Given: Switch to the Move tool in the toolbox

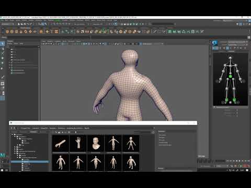Looking at the screenshot, I should point(3,58).
